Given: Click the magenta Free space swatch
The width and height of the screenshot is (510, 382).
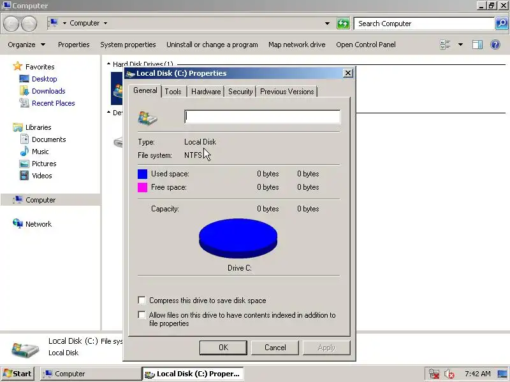Looking at the screenshot, I should tap(142, 187).
